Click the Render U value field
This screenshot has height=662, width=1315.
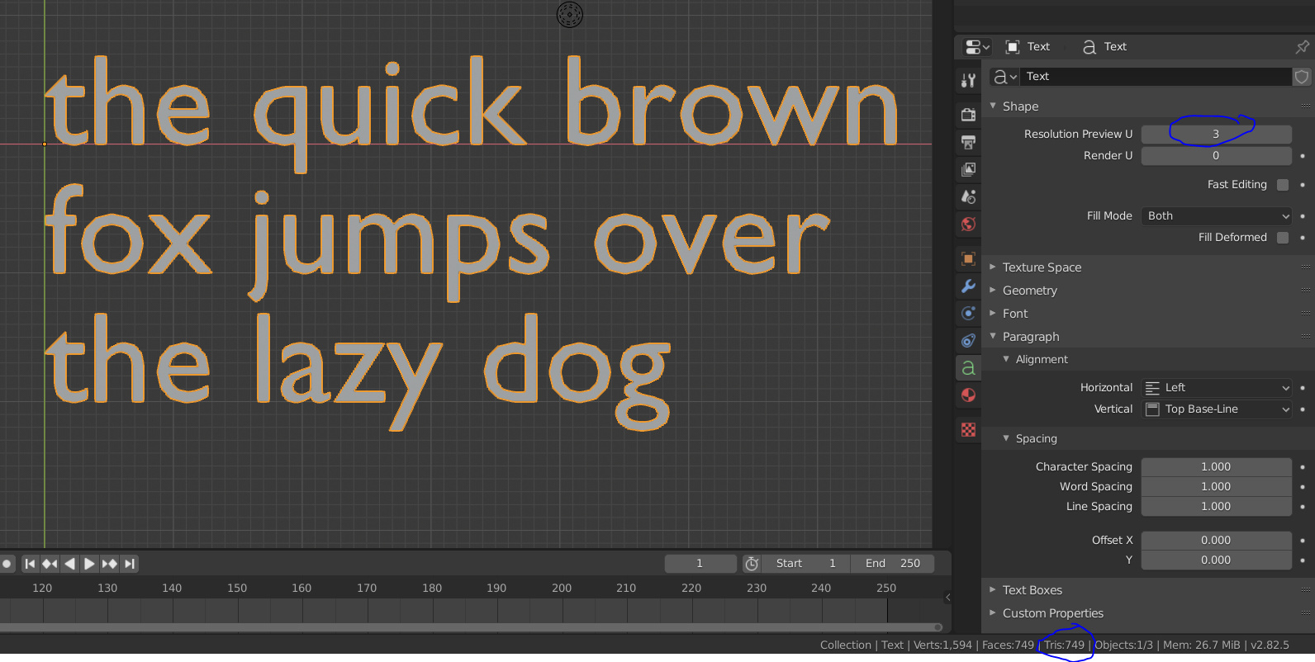(1217, 156)
